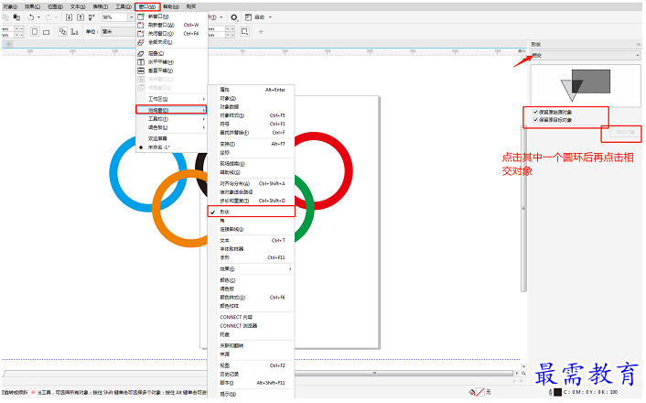Viewport: 646px width, 403px height.
Task: Expand the 调色板 submenu in the 窗口 menu
Action: 171,128
